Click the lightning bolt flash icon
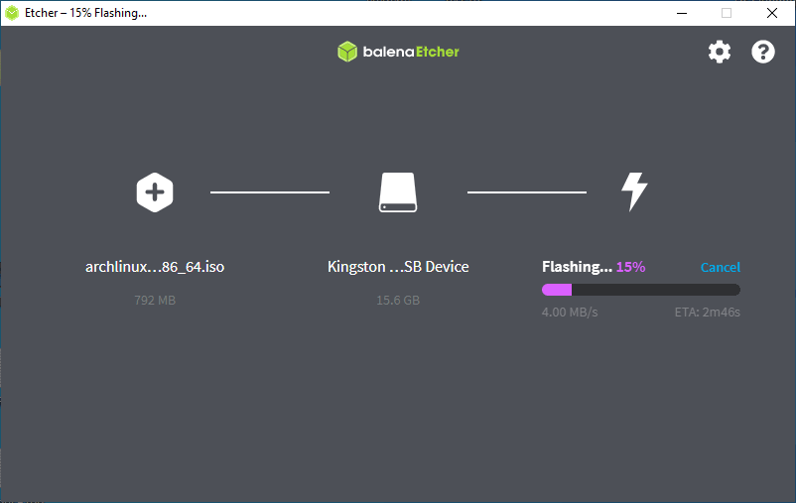This screenshot has width=796, height=503. [x=634, y=191]
